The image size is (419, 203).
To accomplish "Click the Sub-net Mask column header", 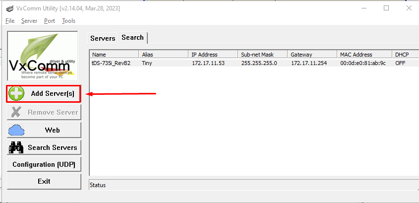I will 263,54.
